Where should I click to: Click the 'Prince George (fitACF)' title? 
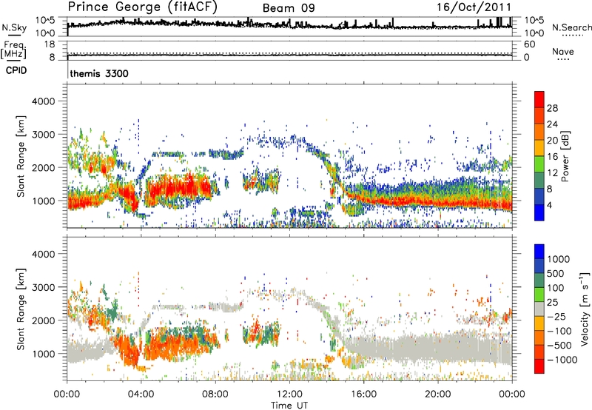pos(143,7)
